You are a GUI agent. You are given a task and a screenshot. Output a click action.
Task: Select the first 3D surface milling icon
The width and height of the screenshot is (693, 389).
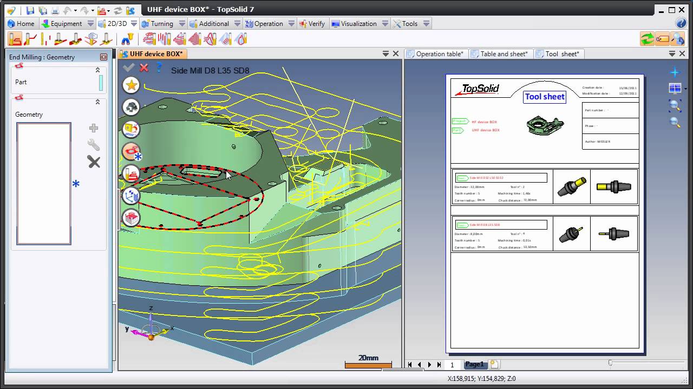(149, 39)
